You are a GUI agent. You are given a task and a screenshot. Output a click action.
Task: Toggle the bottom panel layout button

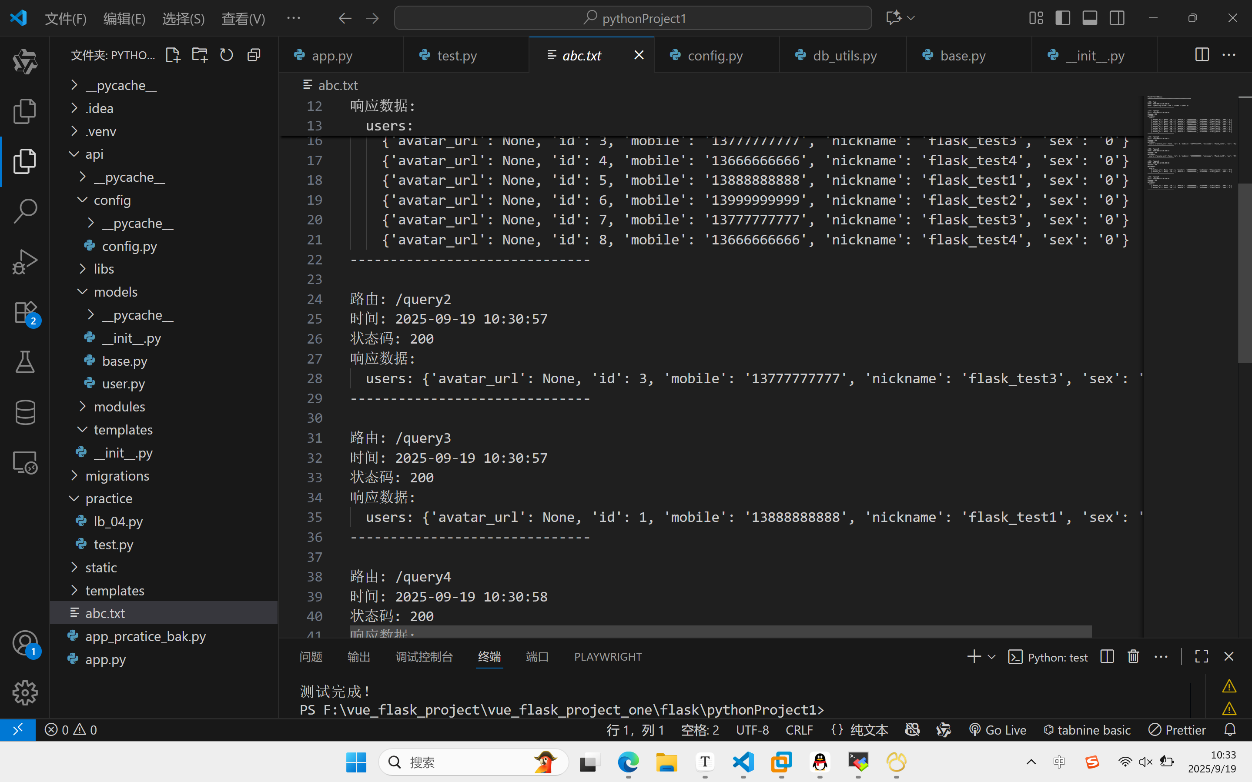click(1090, 18)
